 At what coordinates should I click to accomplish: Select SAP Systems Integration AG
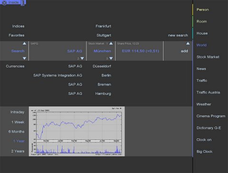click(x=57, y=75)
